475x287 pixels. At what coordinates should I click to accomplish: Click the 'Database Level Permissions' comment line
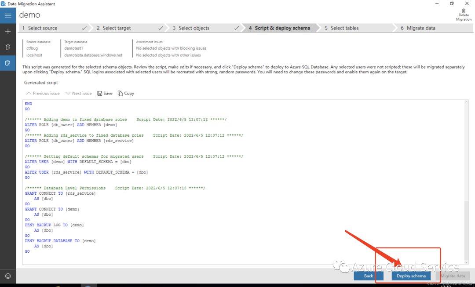click(115, 188)
